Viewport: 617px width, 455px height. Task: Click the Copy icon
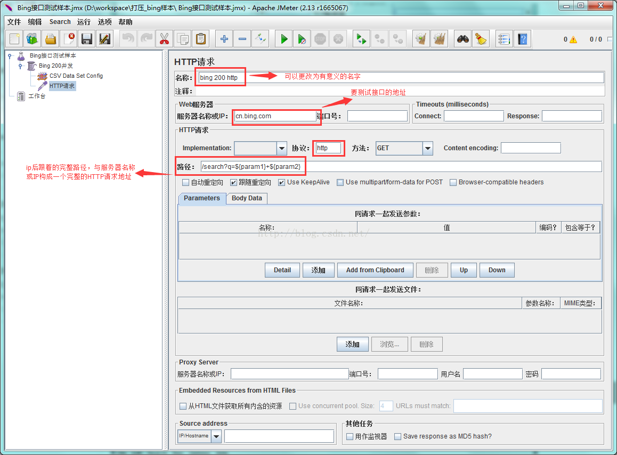tap(183, 39)
